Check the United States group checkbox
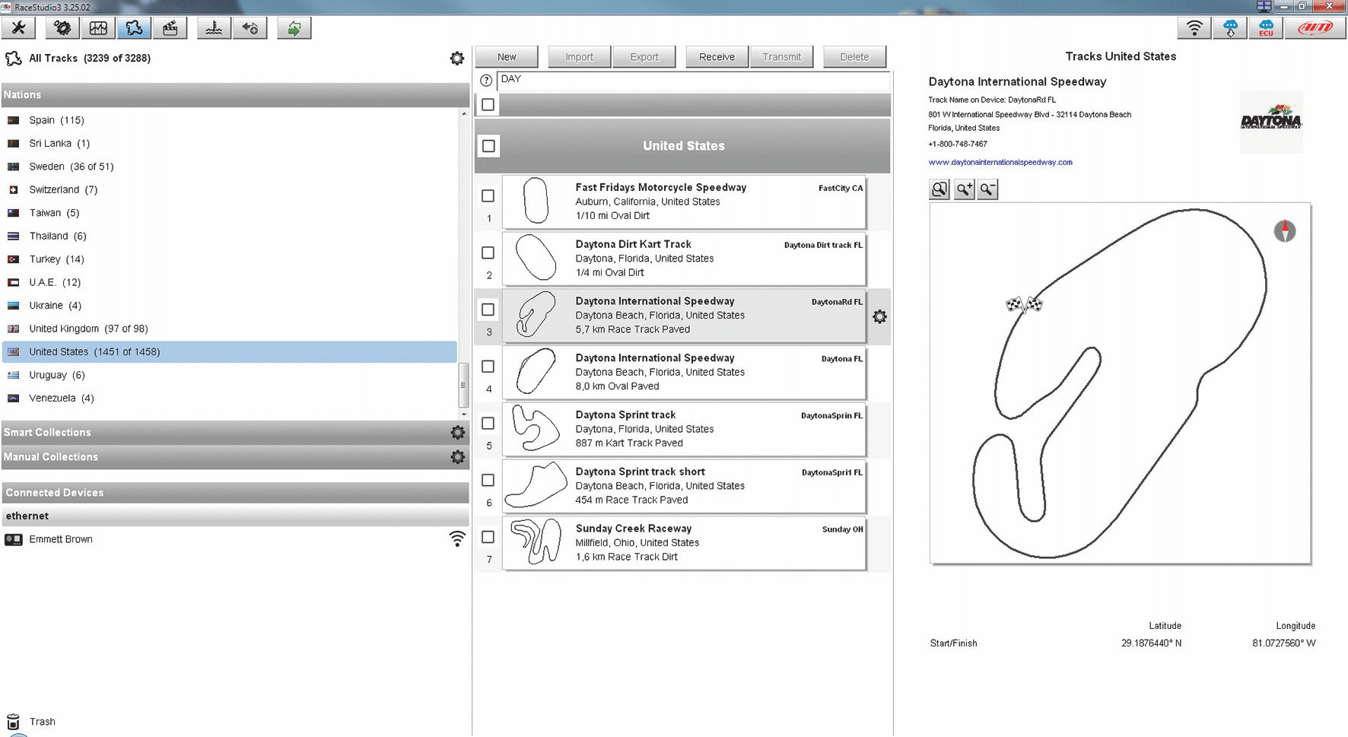 [x=488, y=145]
